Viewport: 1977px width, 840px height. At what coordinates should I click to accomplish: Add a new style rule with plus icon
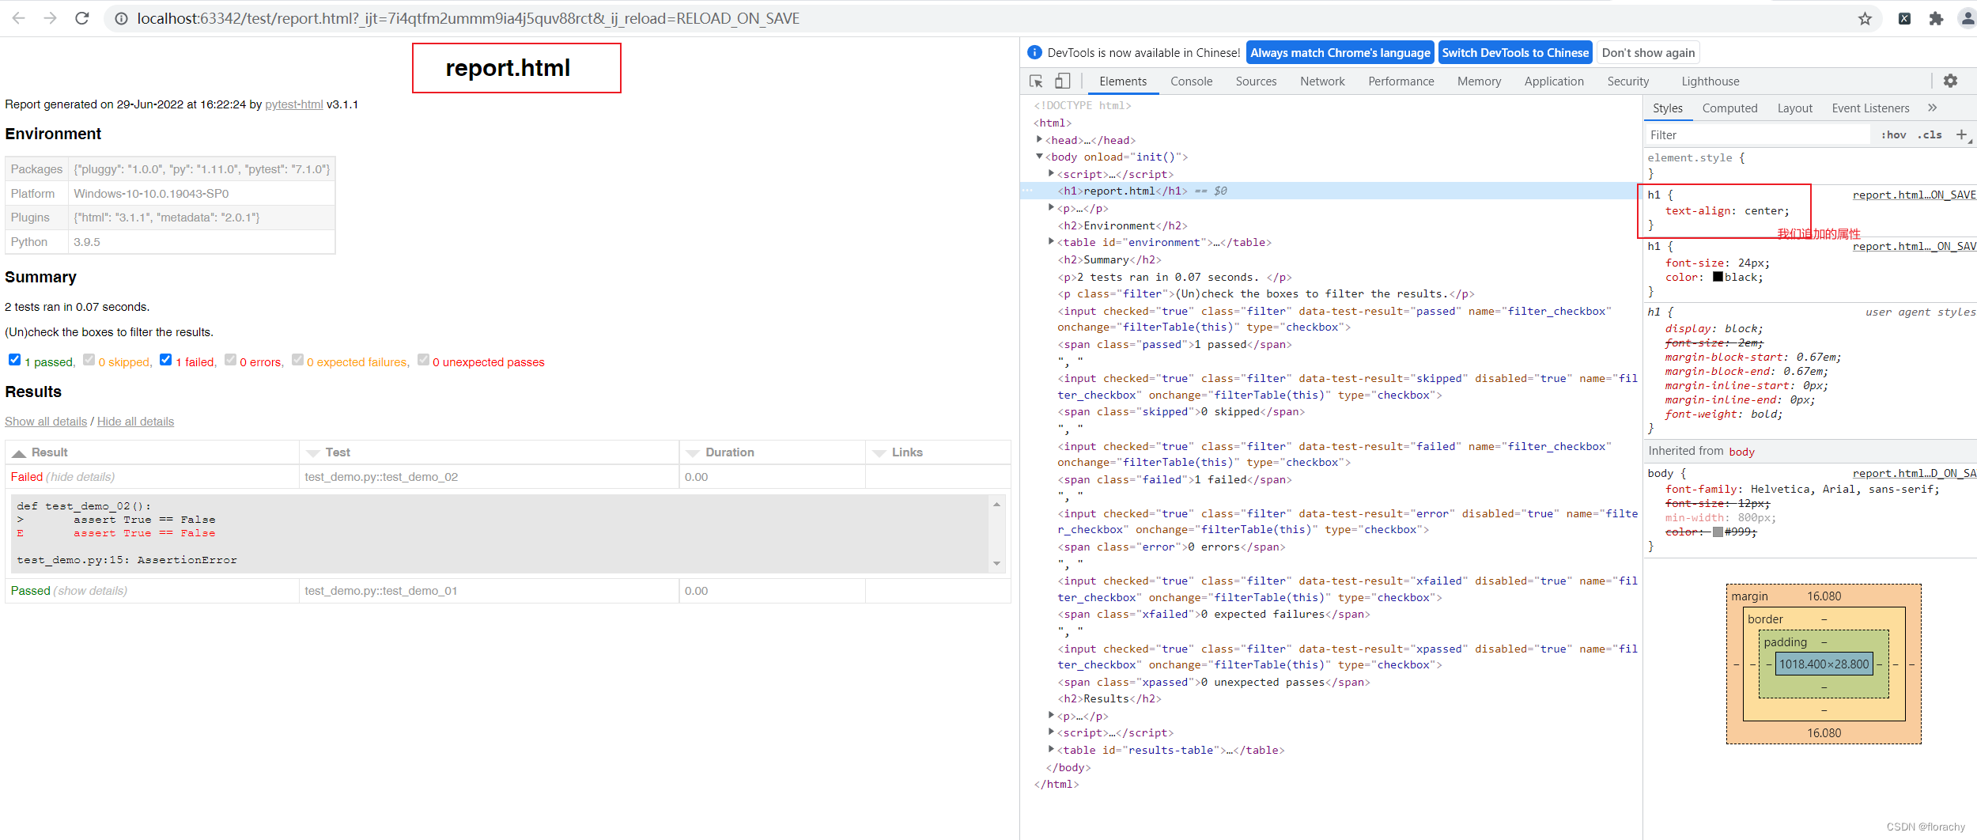tap(1961, 134)
